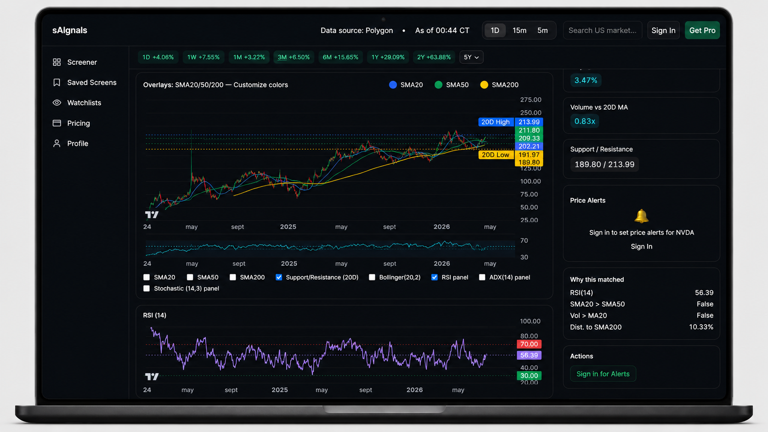Screen dimensions: 768x432
Task: Pick the SMA50 green color swatch
Action: tap(438, 85)
